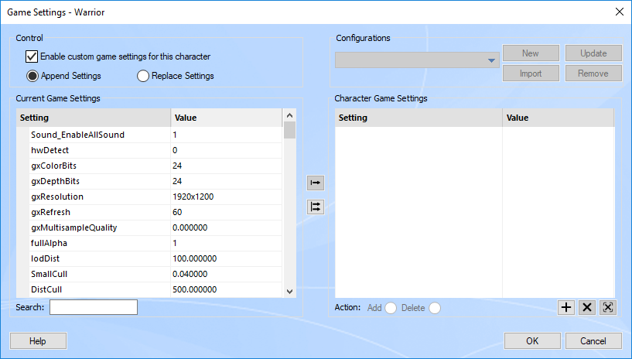This screenshot has height=359, width=632.
Task: Click the Value column header in Current Settings
Action: [226, 118]
